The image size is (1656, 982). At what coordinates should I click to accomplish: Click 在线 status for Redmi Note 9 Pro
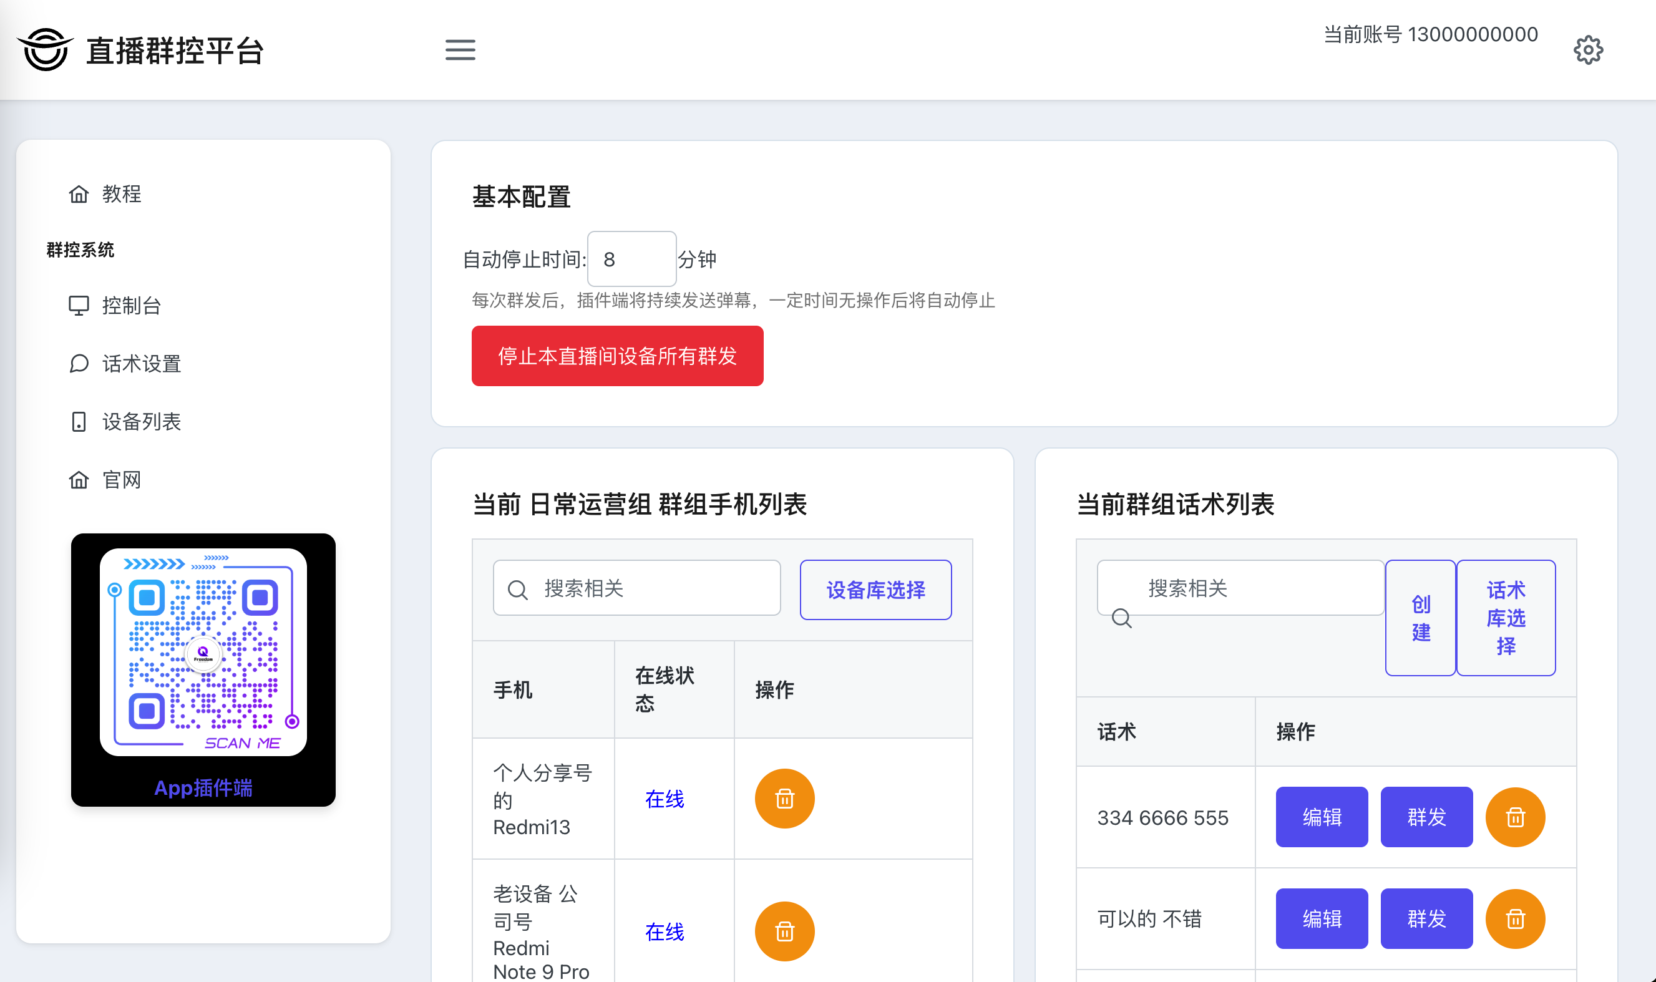(665, 931)
